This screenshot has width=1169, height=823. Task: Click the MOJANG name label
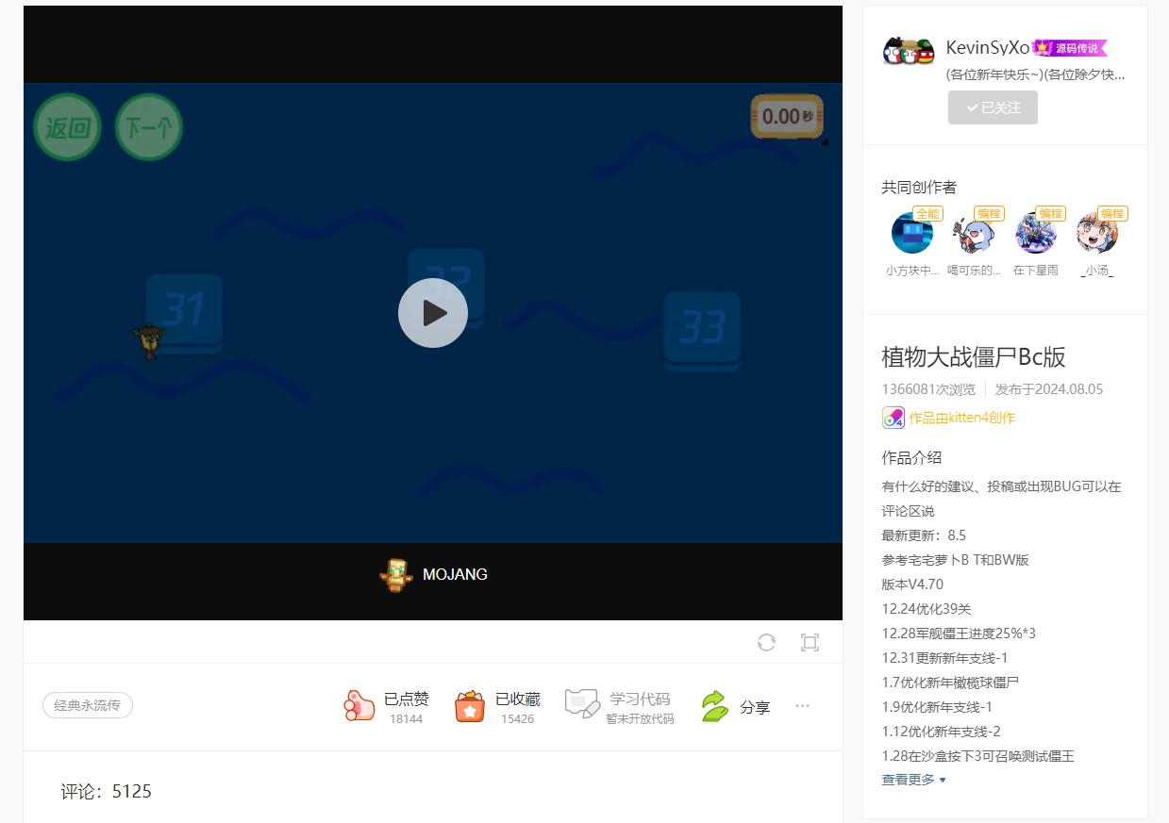pos(455,574)
